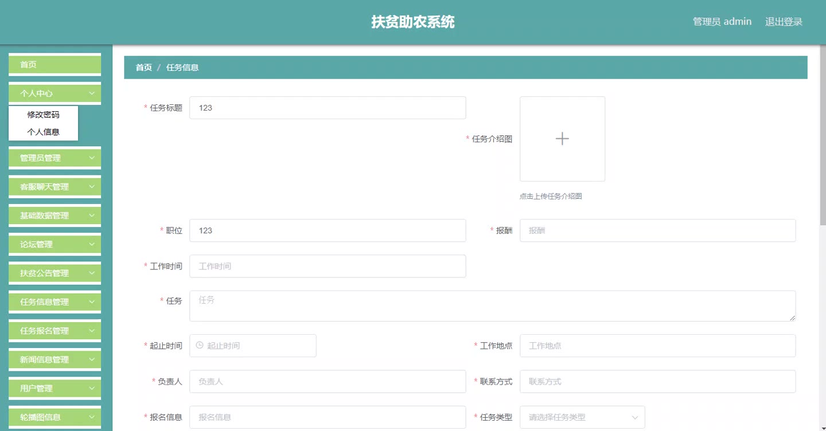Click the plus icon to upload 任务介绍图

[x=562, y=139]
